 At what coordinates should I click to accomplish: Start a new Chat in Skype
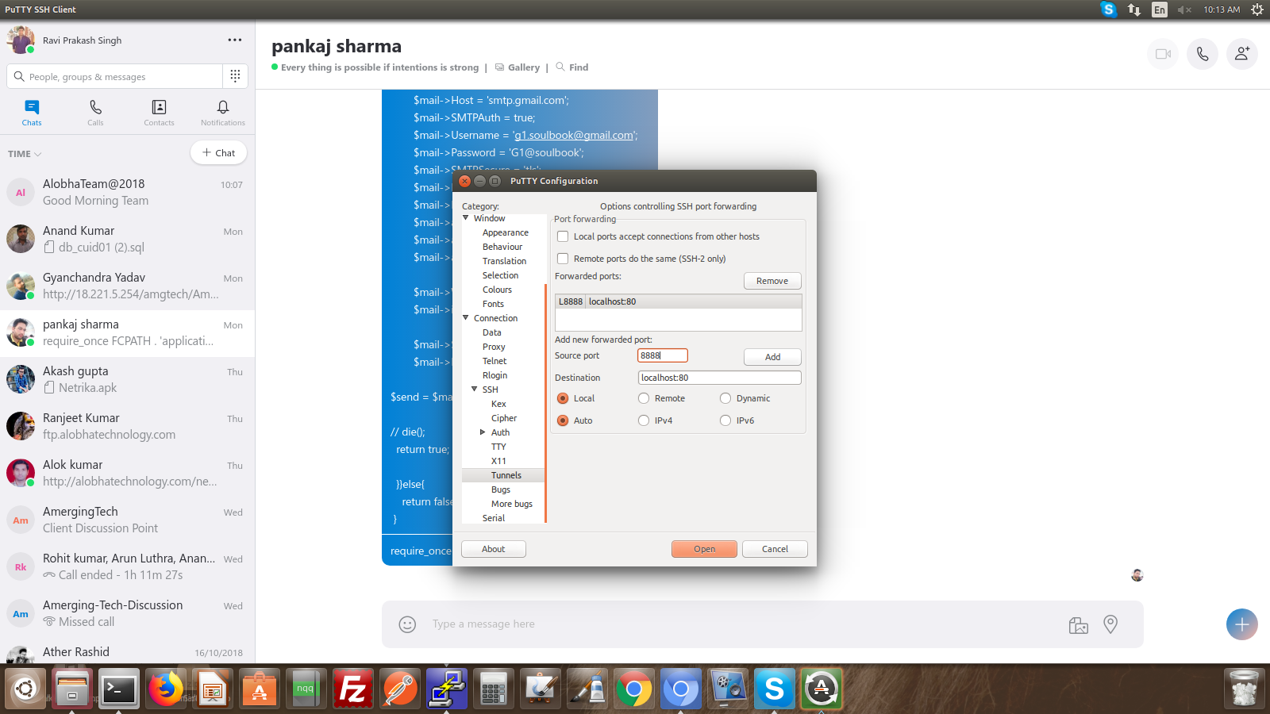(x=218, y=153)
